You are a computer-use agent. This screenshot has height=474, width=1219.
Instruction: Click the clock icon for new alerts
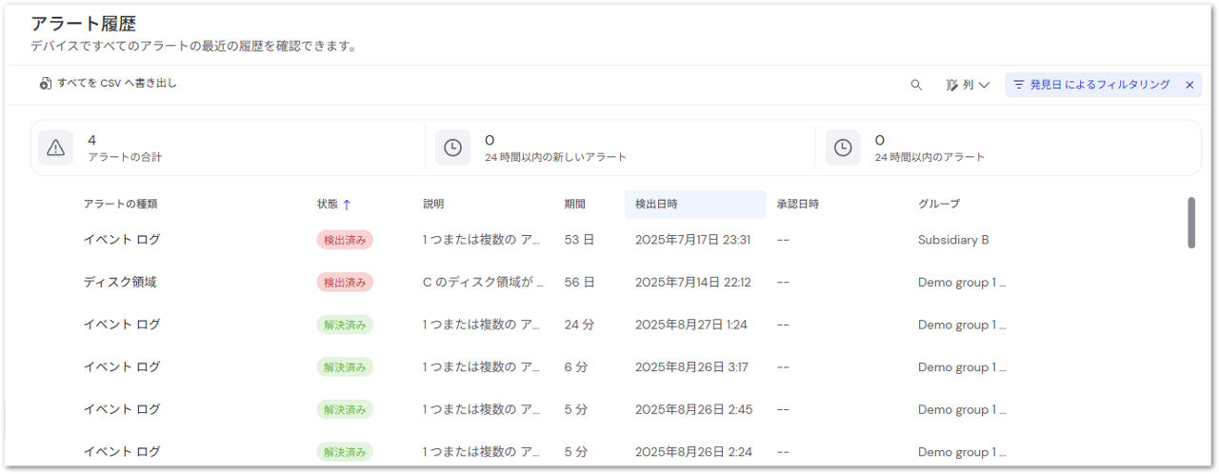pyautogui.click(x=452, y=148)
